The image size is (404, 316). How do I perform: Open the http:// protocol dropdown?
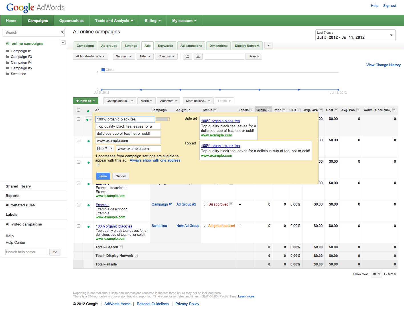[x=105, y=148]
